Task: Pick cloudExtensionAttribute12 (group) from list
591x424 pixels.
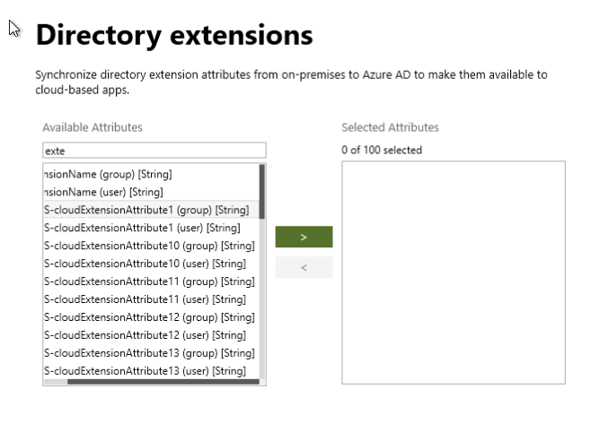Action: click(x=149, y=317)
